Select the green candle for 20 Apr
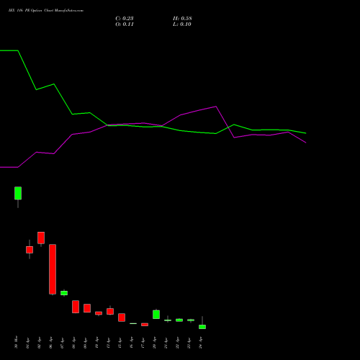Screen dimensions: 360x360 (x=156, y=315)
